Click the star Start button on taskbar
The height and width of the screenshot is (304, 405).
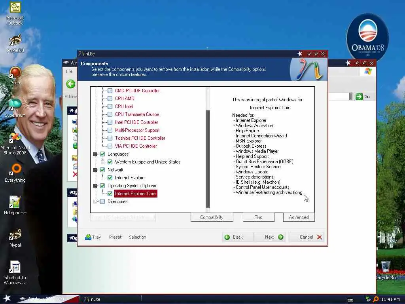pyautogui.click(x=7, y=298)
